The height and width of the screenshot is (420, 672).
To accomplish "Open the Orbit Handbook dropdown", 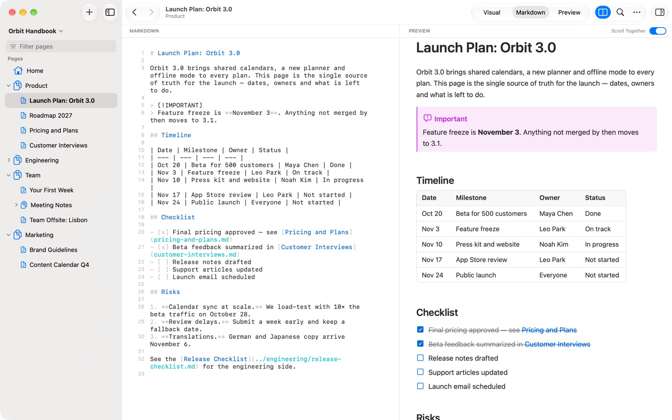I will tap(36, 31).
